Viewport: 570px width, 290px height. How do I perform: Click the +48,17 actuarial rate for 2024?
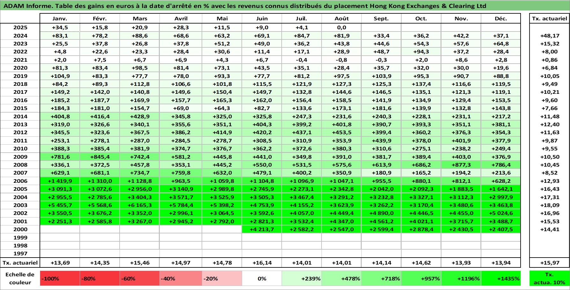549,36
